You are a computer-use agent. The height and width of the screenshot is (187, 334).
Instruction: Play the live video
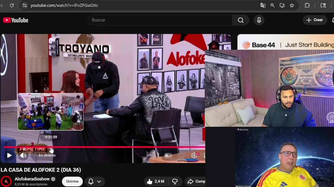(x=9, y=155)
